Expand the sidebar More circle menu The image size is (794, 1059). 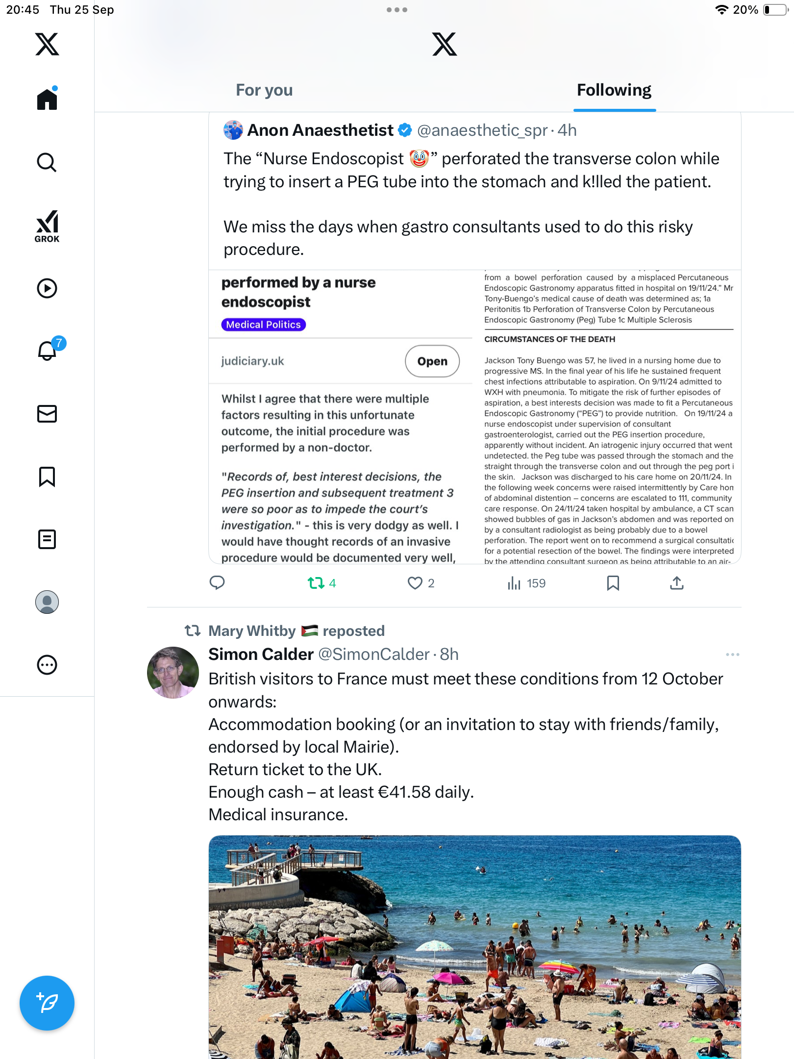click(47, 665)
